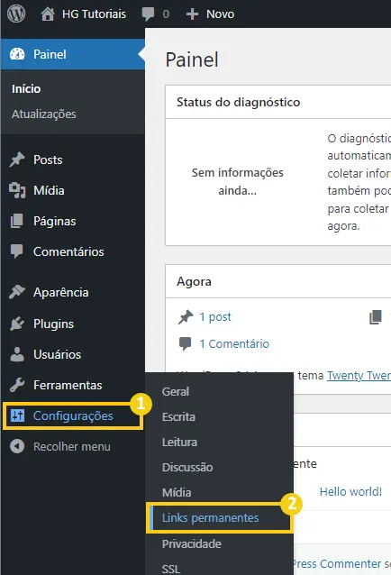Click the WordPress logo icon
The image size is (391, 575).
pos(16,14)
